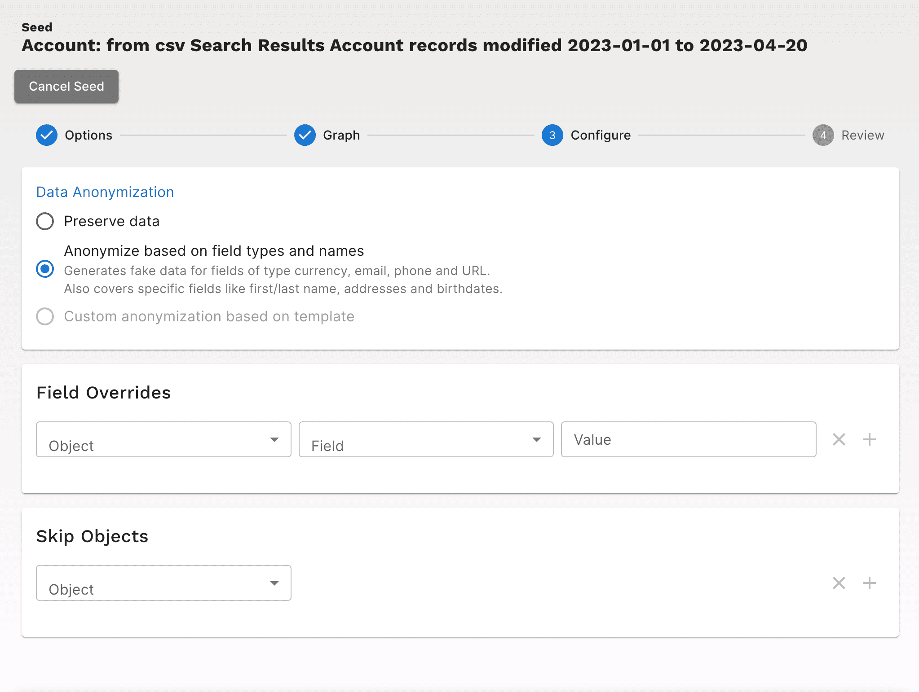This screenshot has height=692, width=919.
Task: Select the Preserve data option
Action: point(44,221)
